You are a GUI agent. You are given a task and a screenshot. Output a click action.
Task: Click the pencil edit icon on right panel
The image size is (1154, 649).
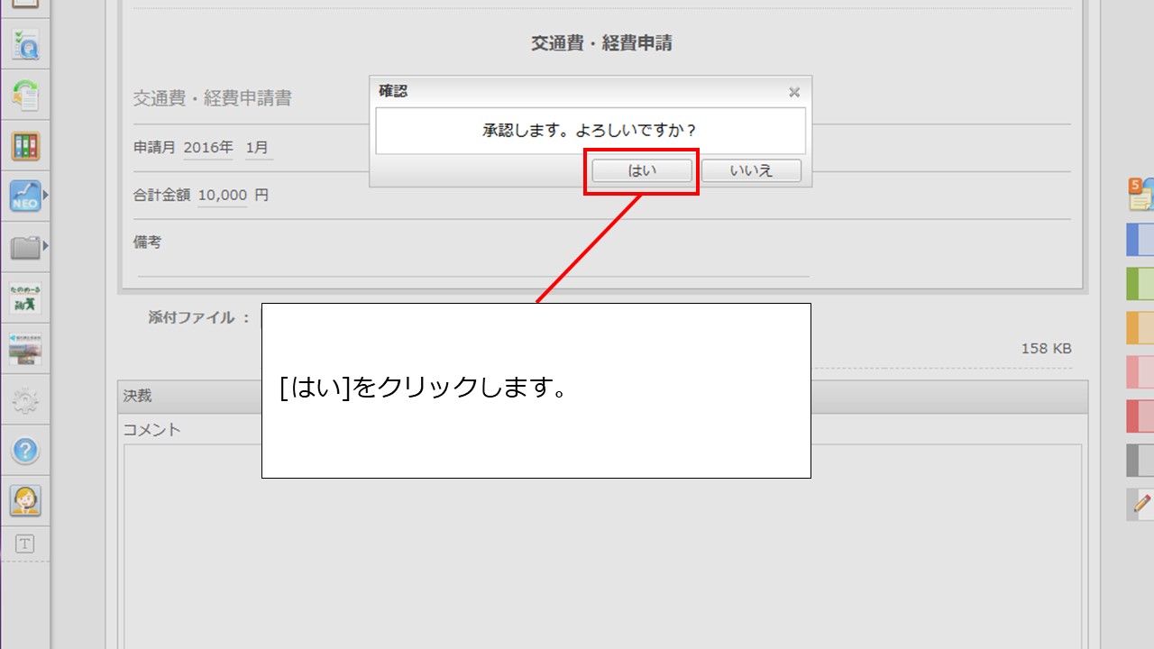coord(1141,504)
